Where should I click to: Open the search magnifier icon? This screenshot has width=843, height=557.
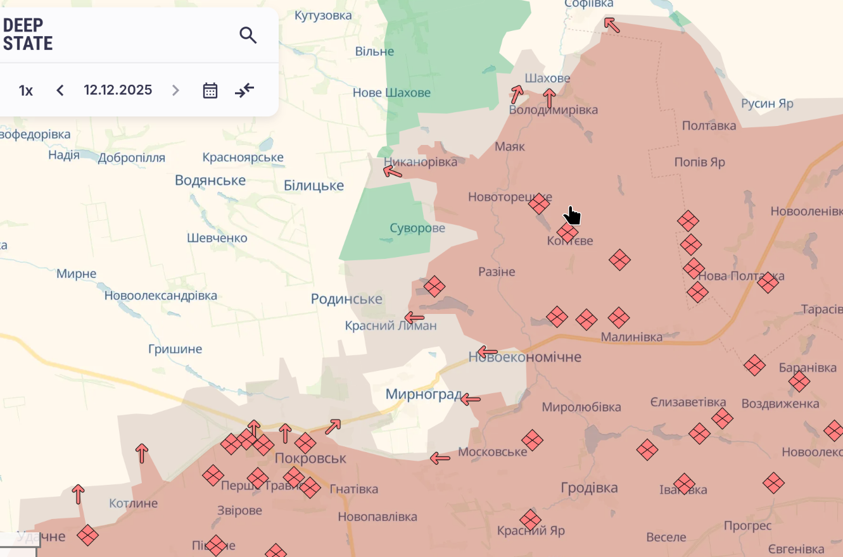pyautogui.click(x=248, y=35)
